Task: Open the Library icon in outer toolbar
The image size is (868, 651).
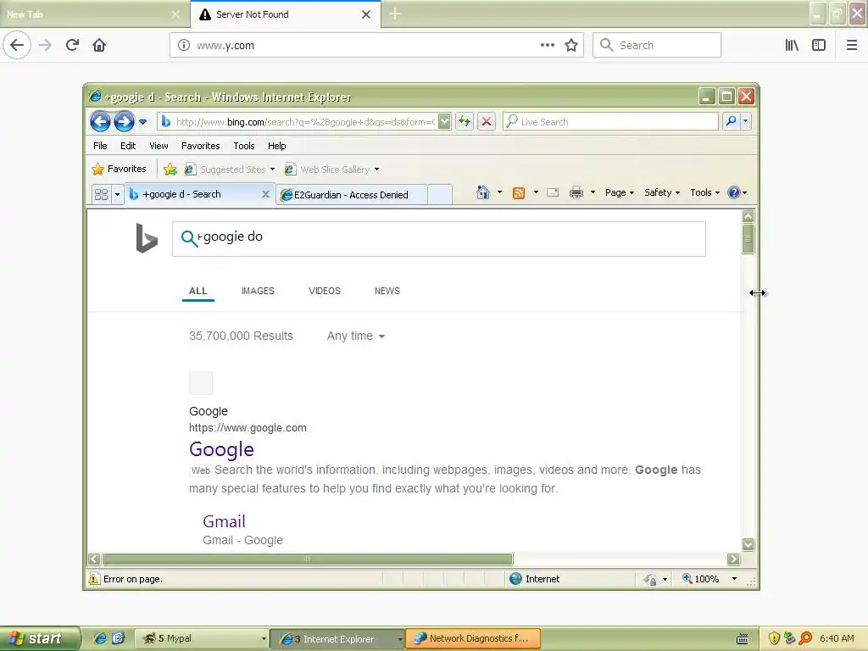Action: click(792, 46)
